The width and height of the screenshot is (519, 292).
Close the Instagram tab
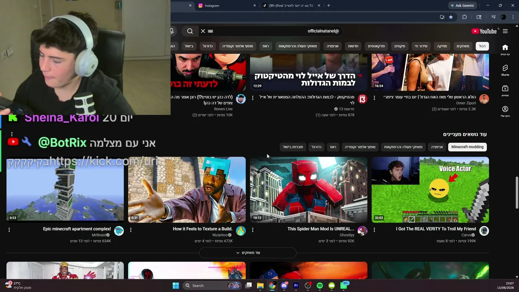(x=255, y=6)
